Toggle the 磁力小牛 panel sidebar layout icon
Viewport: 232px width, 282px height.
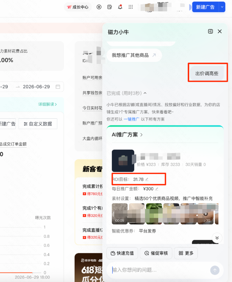(x=210, y=31)
